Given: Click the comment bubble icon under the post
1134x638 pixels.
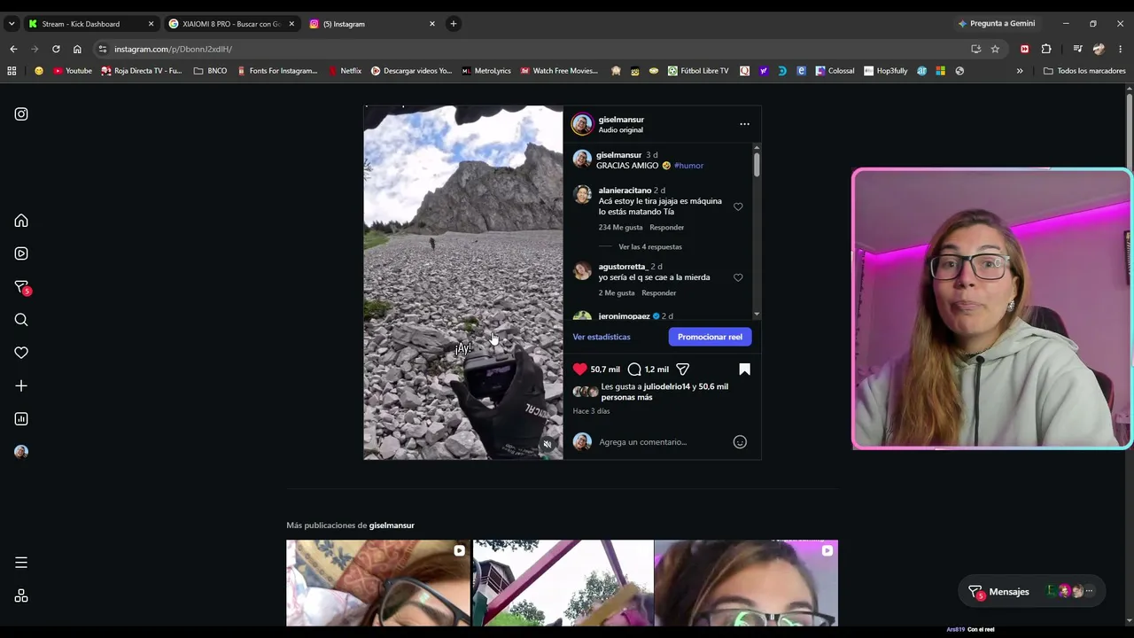Looking at the screenshot, I should (634, 369).
